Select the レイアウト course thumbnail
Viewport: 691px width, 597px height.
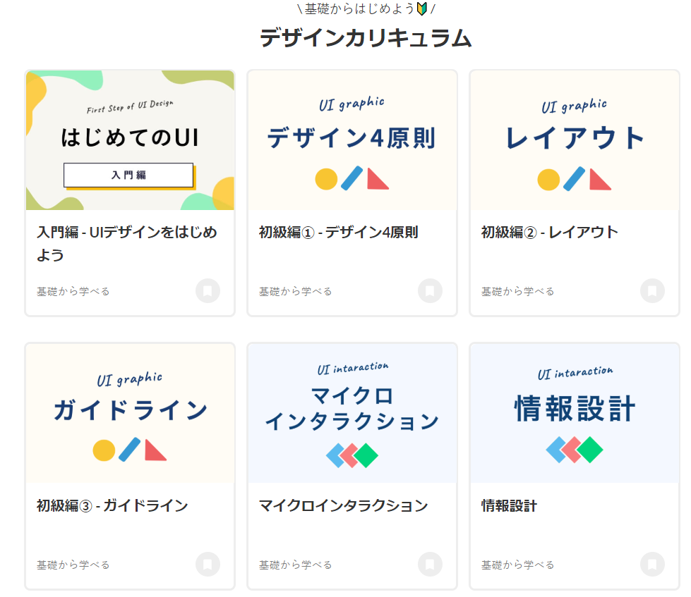tap(575, 141)
